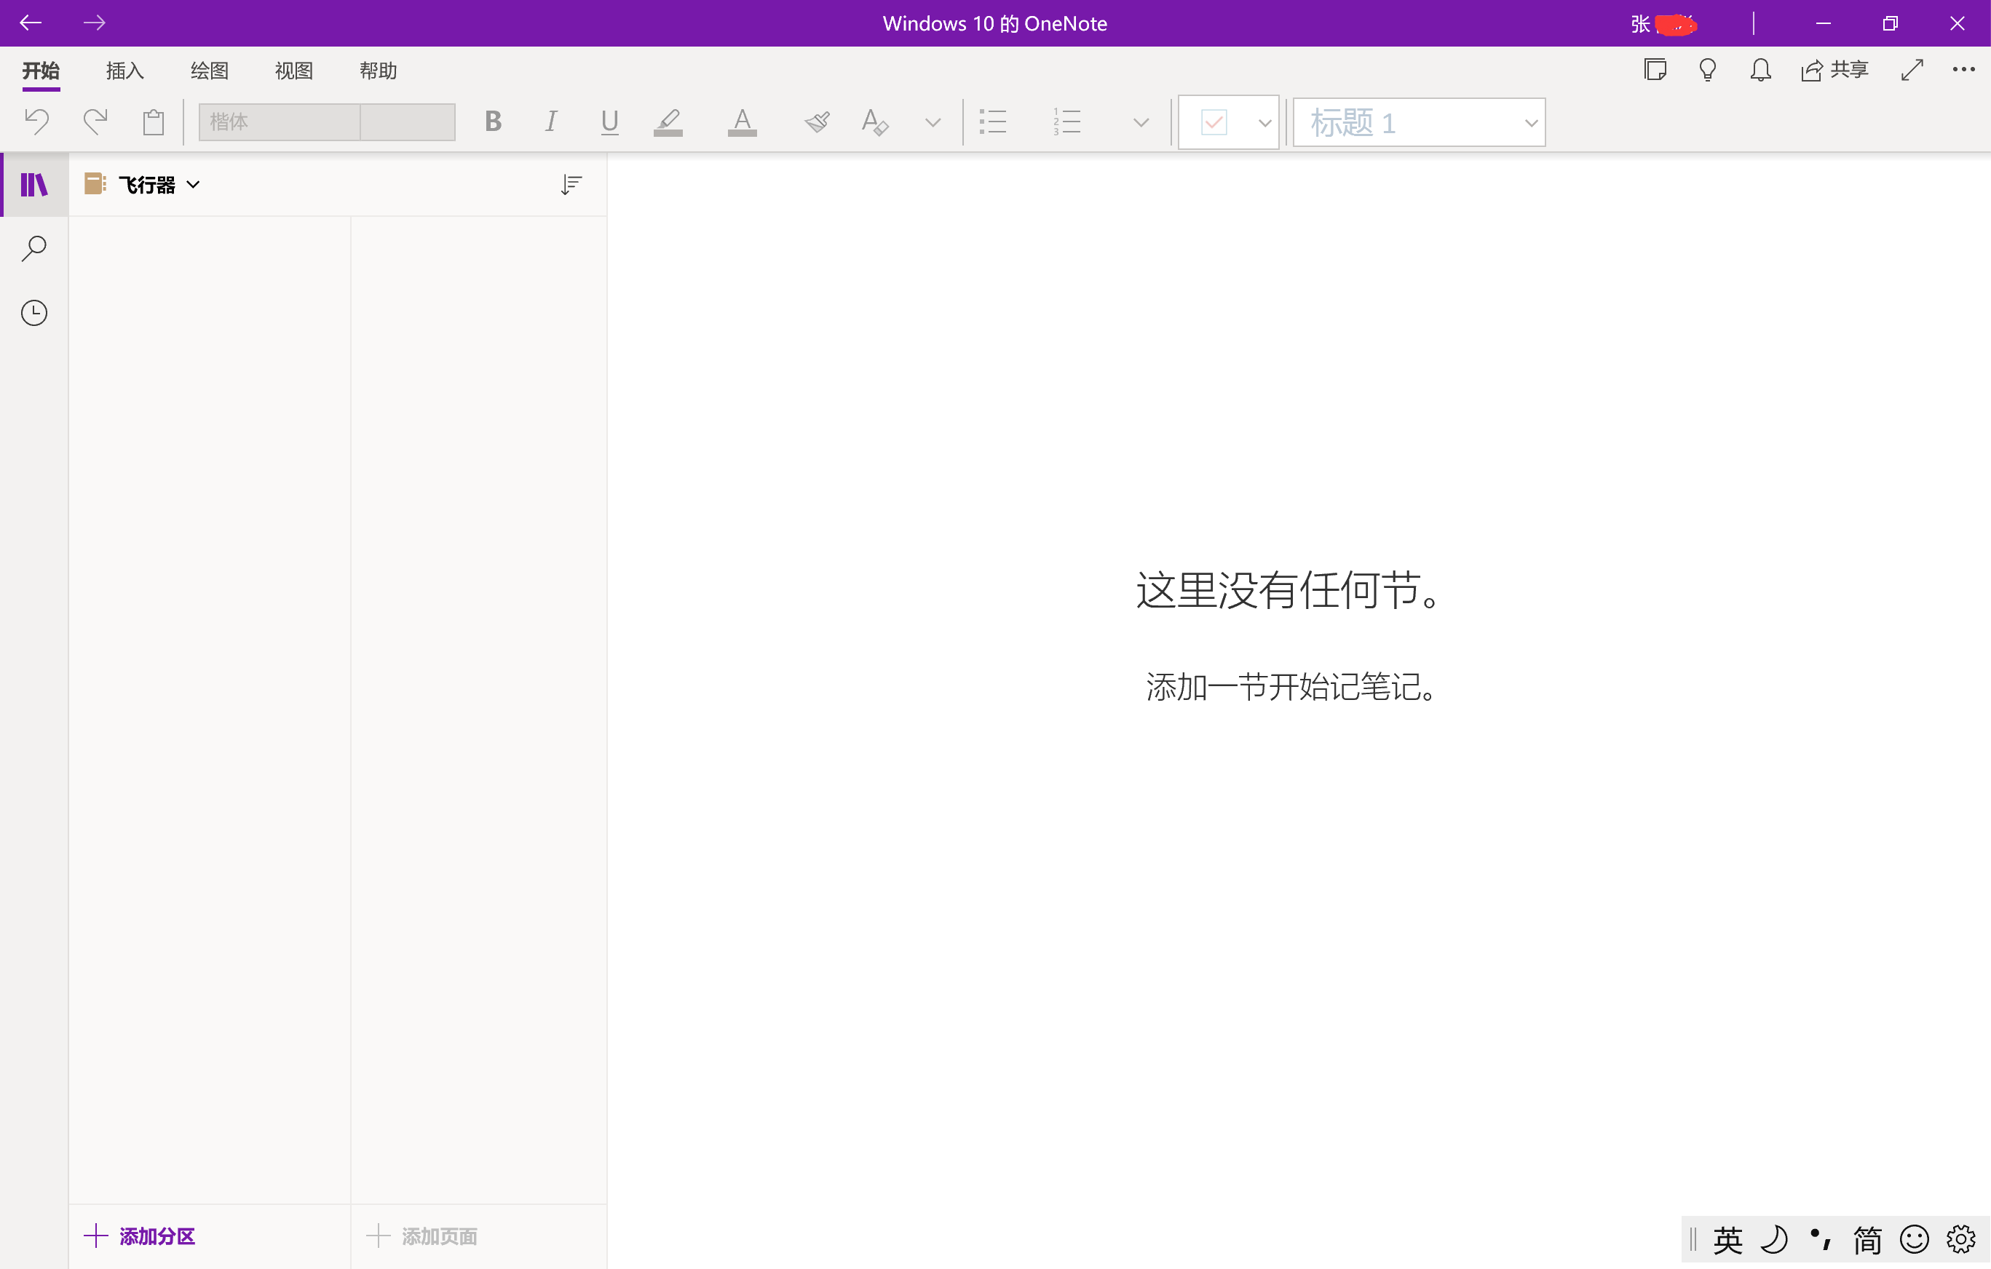Switch IME language via 英 icon
Screen dimensions: 1991x1269
(1727, 1239)
